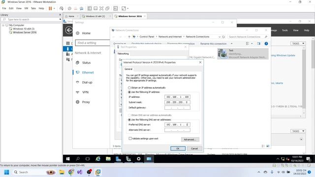Open VPN settings page
This screenshot has width=315, height=177.
[x=85, y=92]
